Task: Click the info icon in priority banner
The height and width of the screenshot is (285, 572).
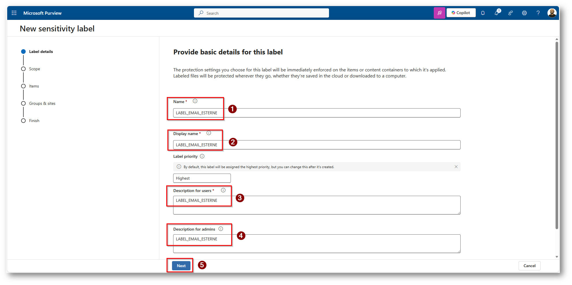Action: [179, 167]
